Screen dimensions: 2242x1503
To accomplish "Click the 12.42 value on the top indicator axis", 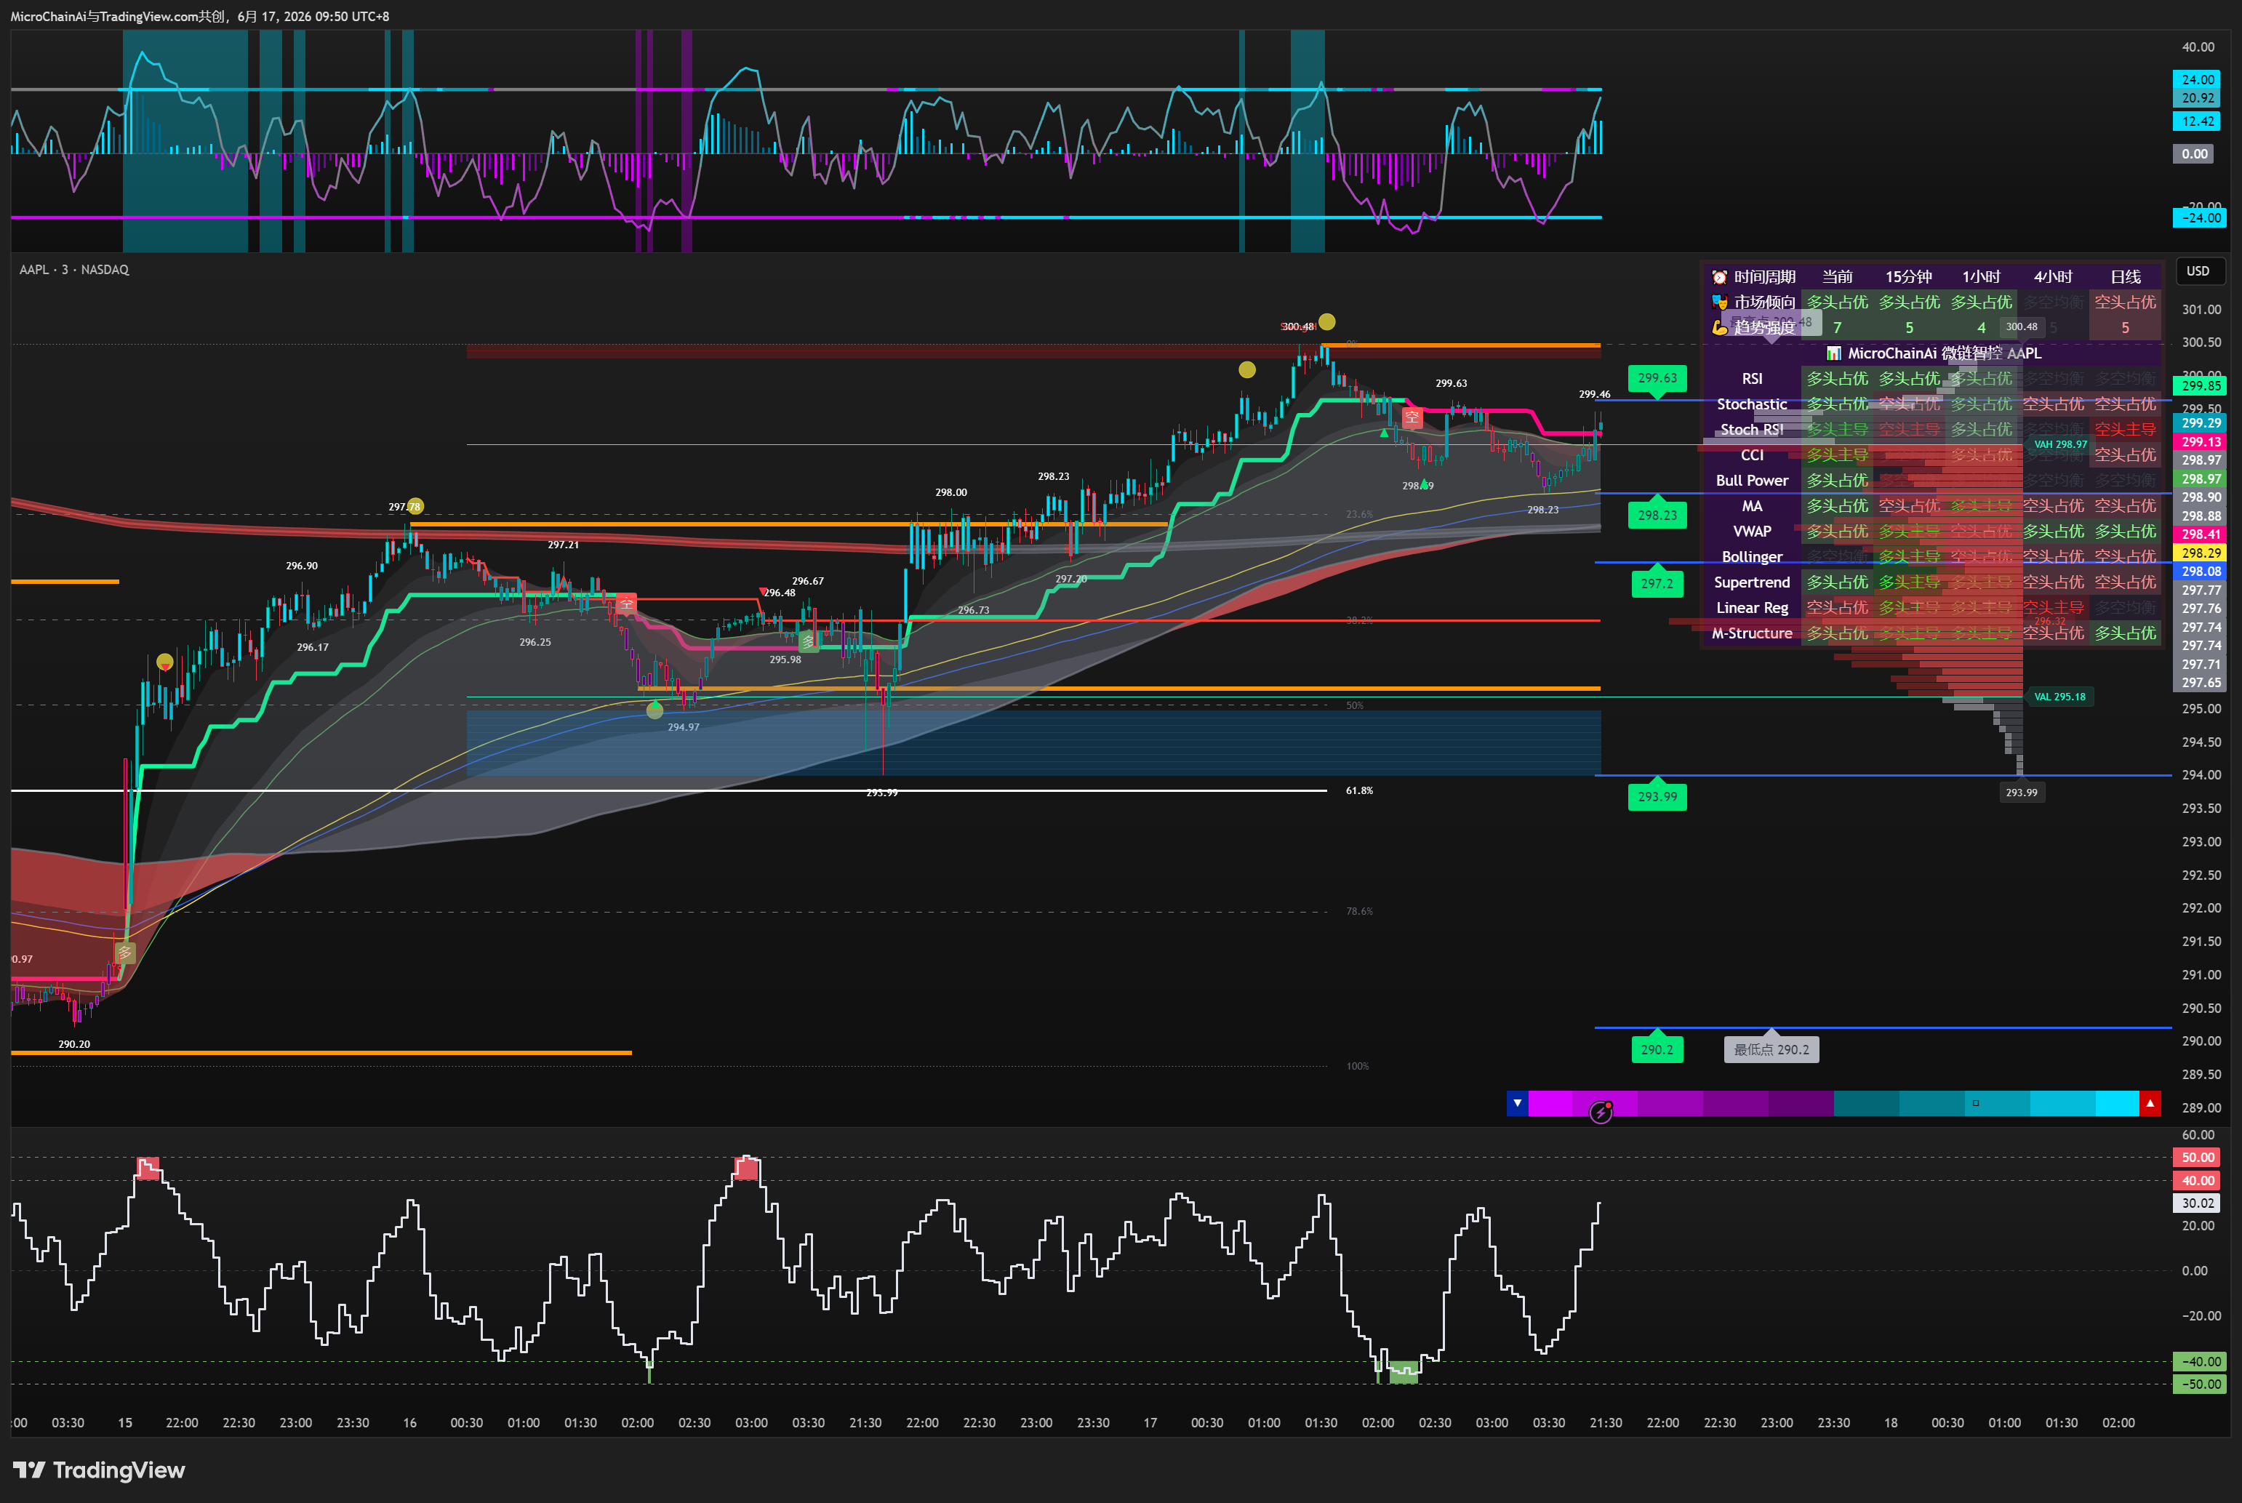I will 2198,121.
